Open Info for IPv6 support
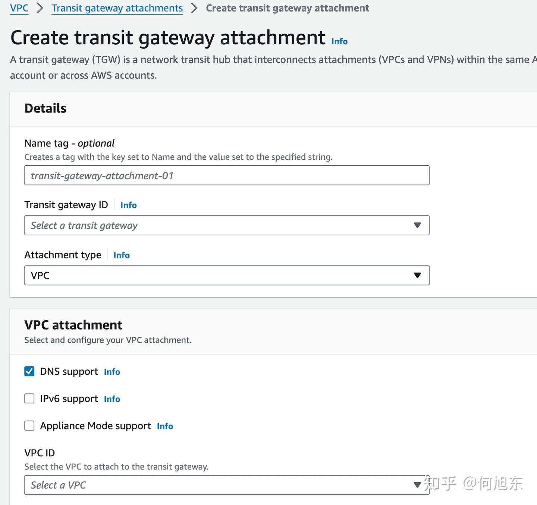The width and height of the screenshot is (537, 505). [112, 399]
